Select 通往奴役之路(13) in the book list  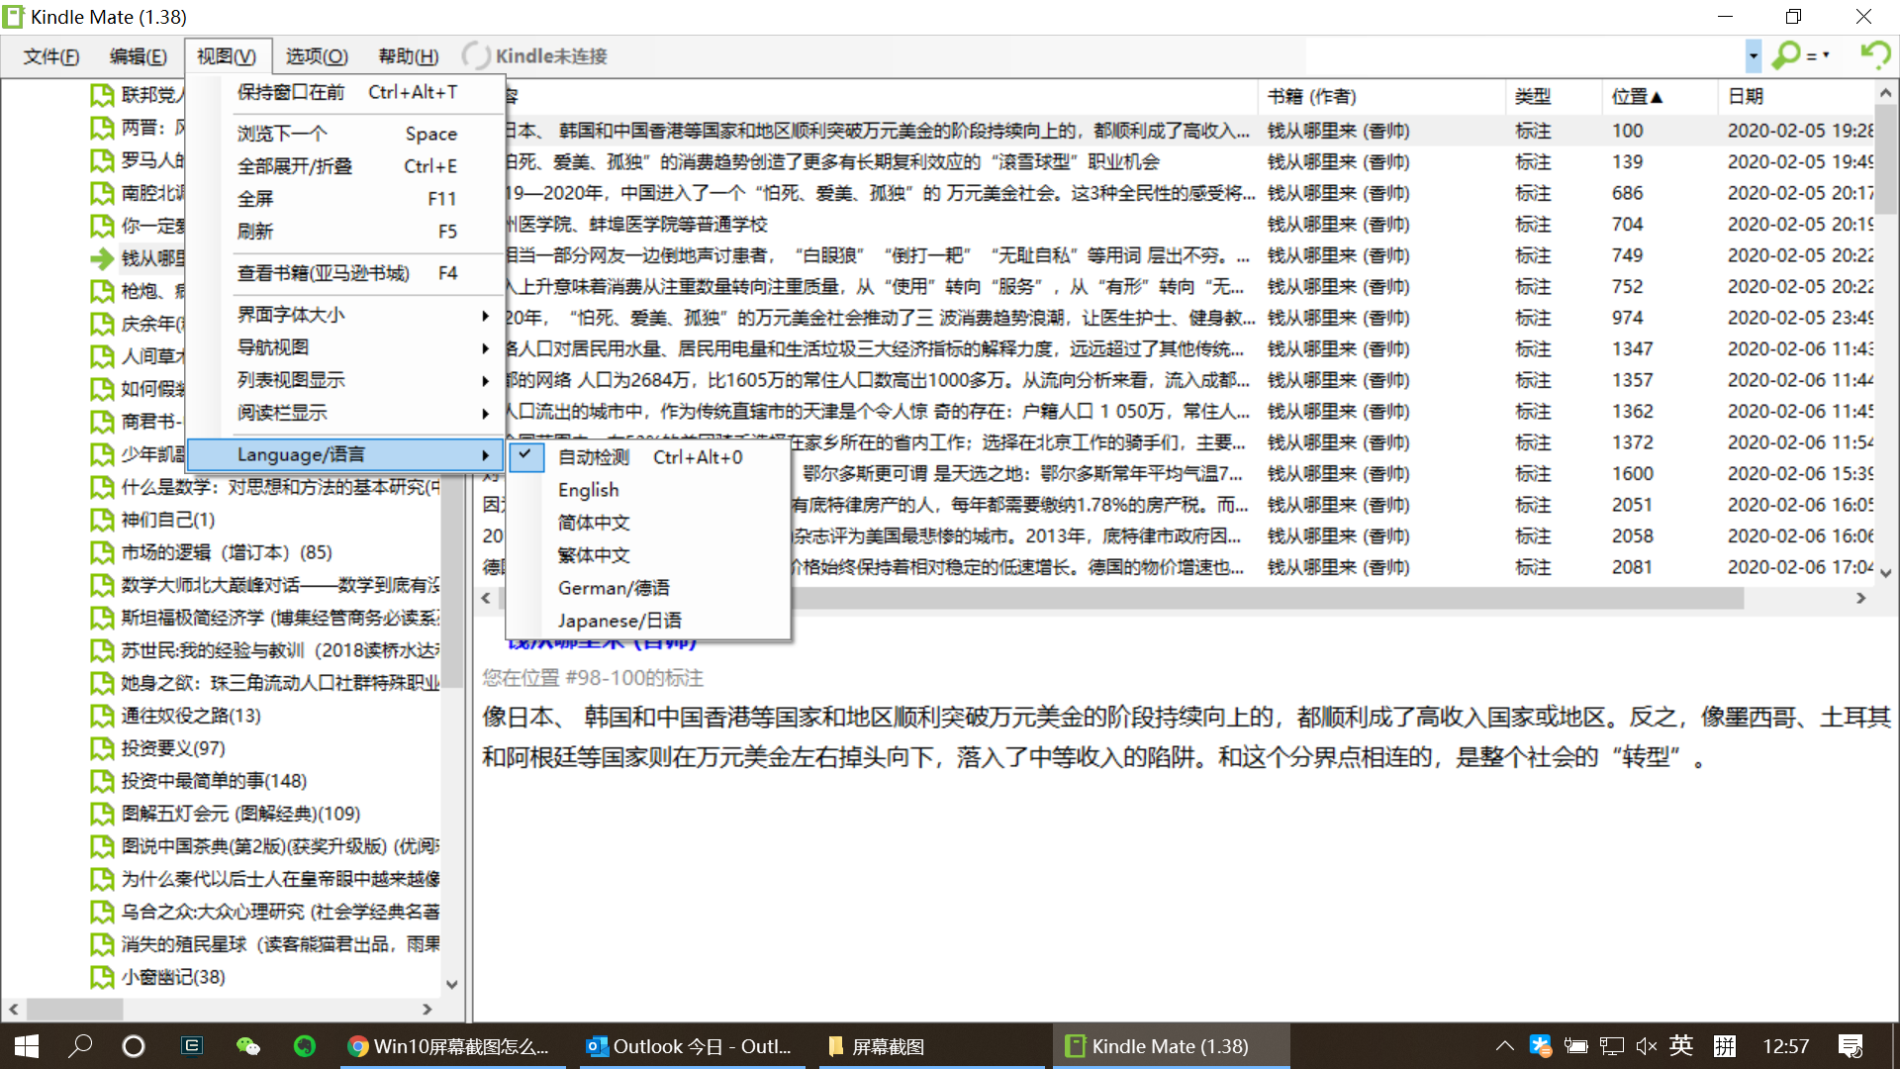point(191,716)
